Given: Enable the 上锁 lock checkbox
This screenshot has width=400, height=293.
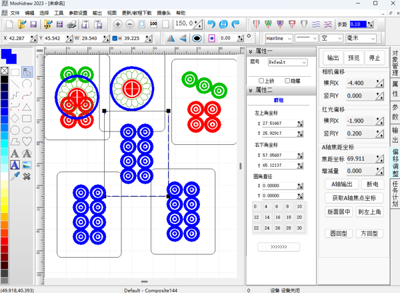Looking at the screenshot, I should tap(262, 81).
